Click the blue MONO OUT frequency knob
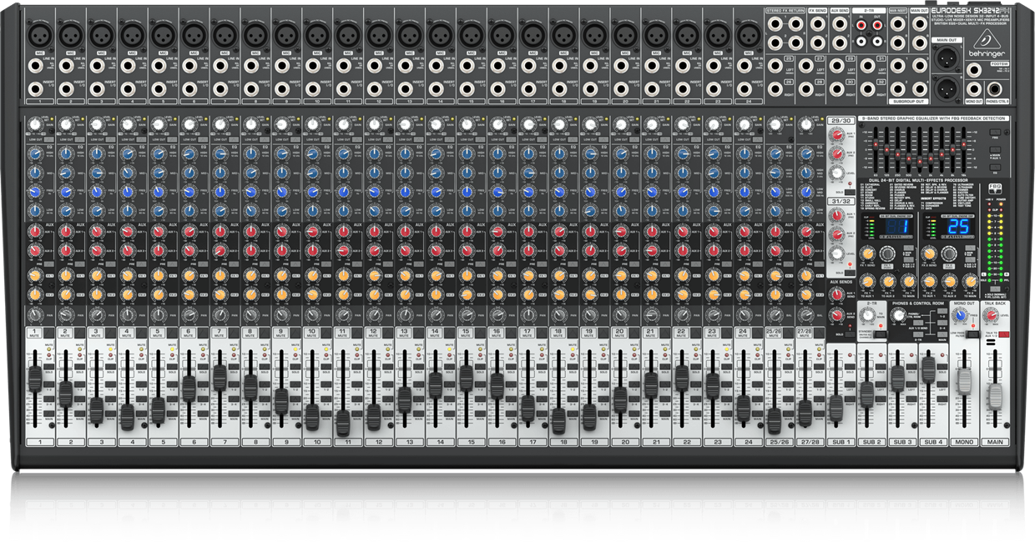The width and height of the screenshot is (1035, 547). click(x=959, y=315)
